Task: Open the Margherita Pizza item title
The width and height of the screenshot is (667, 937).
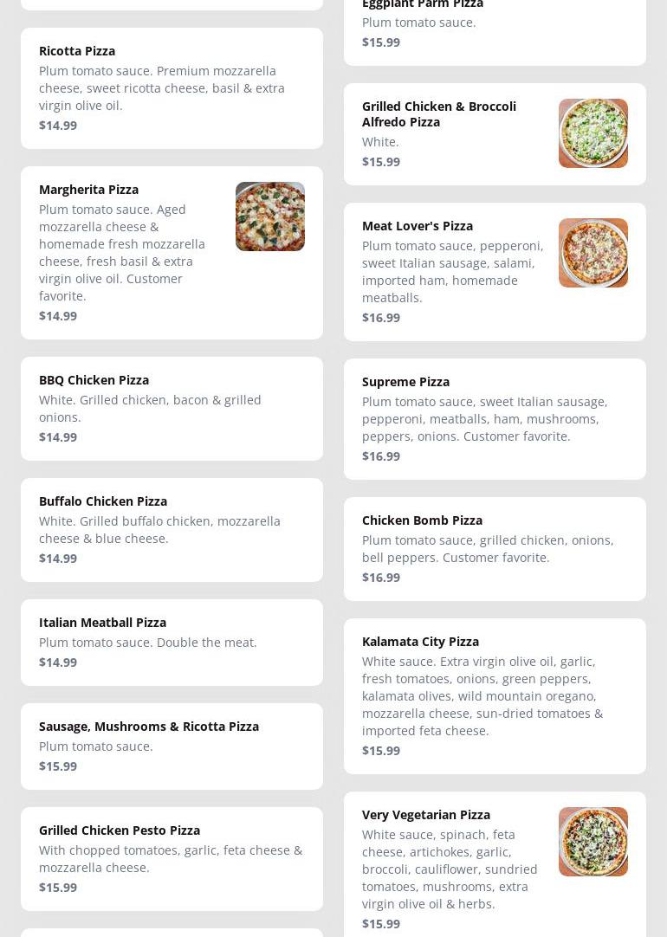Action: [x=88, y=190]
